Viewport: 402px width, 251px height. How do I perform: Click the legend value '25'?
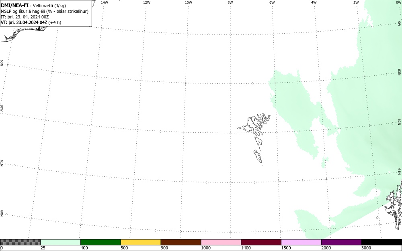[43, 248]
